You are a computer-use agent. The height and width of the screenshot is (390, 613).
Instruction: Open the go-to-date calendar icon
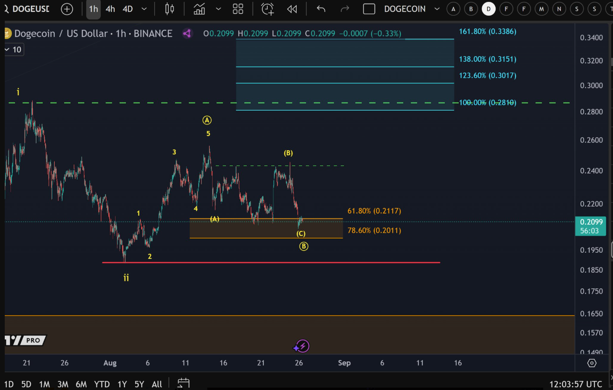[x=184, y=383]
